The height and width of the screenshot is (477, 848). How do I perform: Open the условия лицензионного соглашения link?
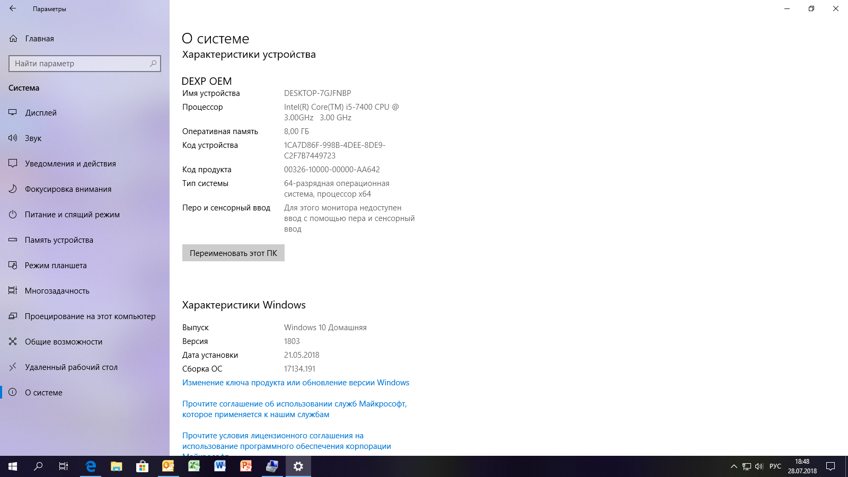[287, 445]
